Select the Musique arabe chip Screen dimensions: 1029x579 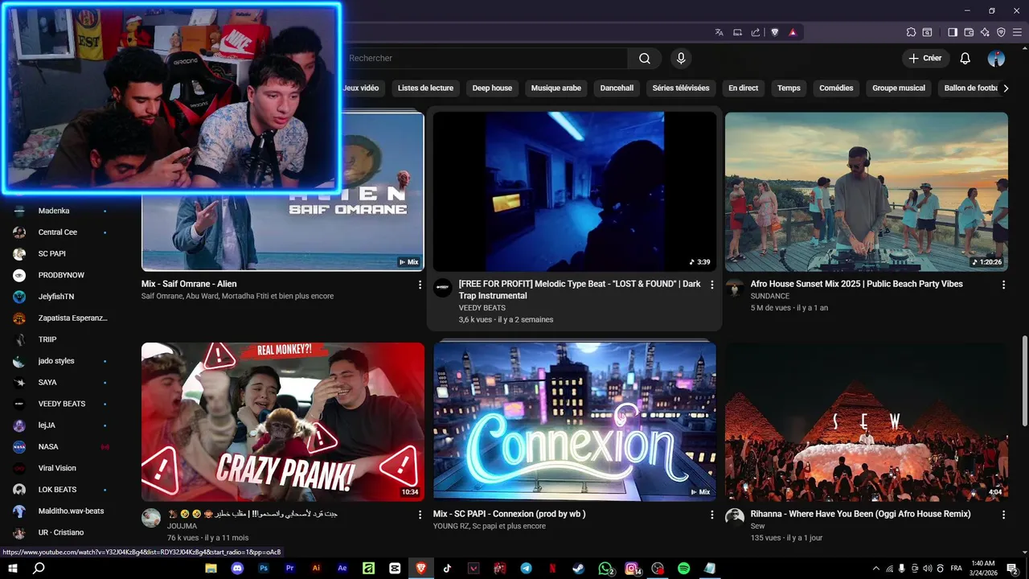click(x=556, y=88)
